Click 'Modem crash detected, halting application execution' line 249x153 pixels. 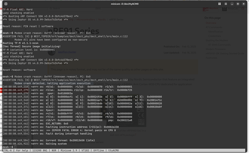[53, 83]
